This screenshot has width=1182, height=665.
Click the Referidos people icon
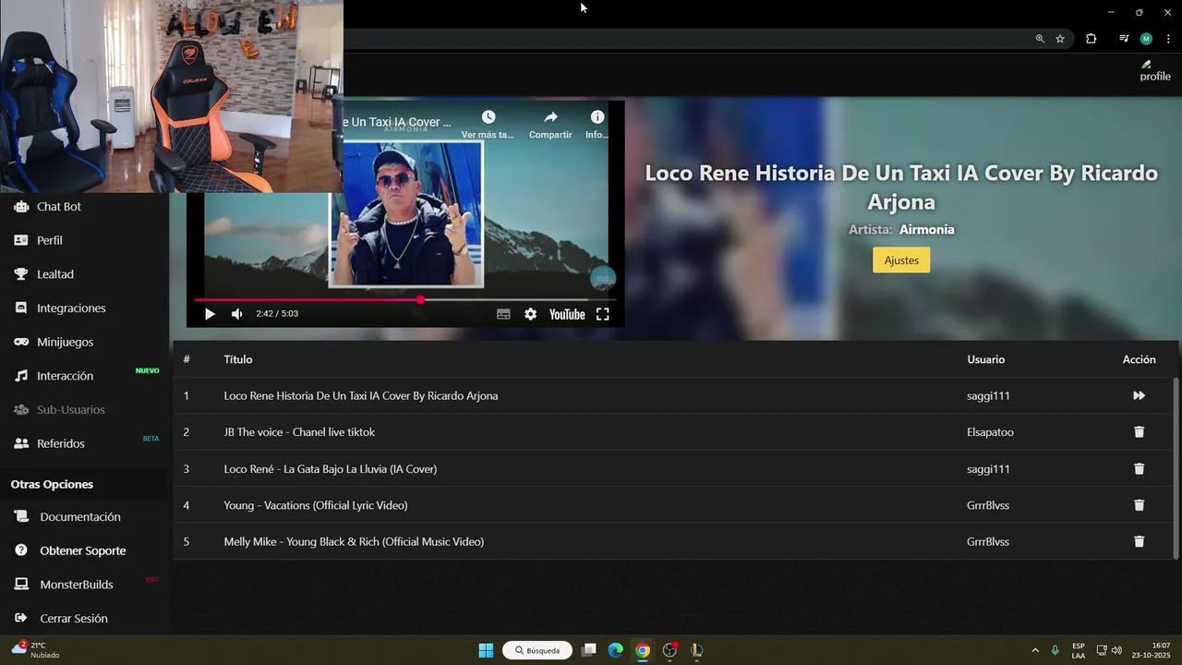point(20,443)
